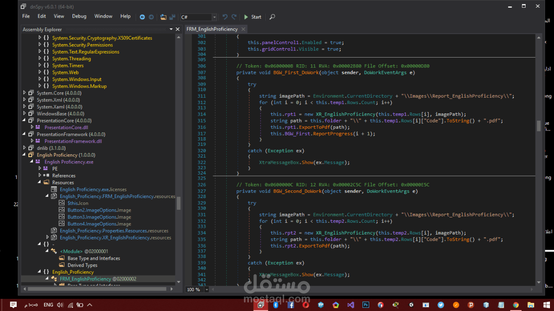Click the Derived Types folder icon
Viewport: 554px width, 311px height.
[62, 265]
